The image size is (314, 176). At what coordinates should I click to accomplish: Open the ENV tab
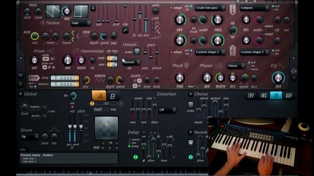(x=251, y=96)
